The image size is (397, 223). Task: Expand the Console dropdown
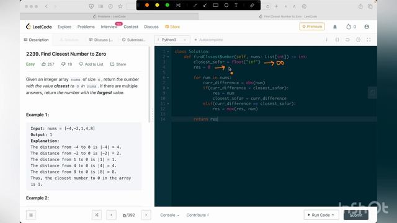coord(169,215)
